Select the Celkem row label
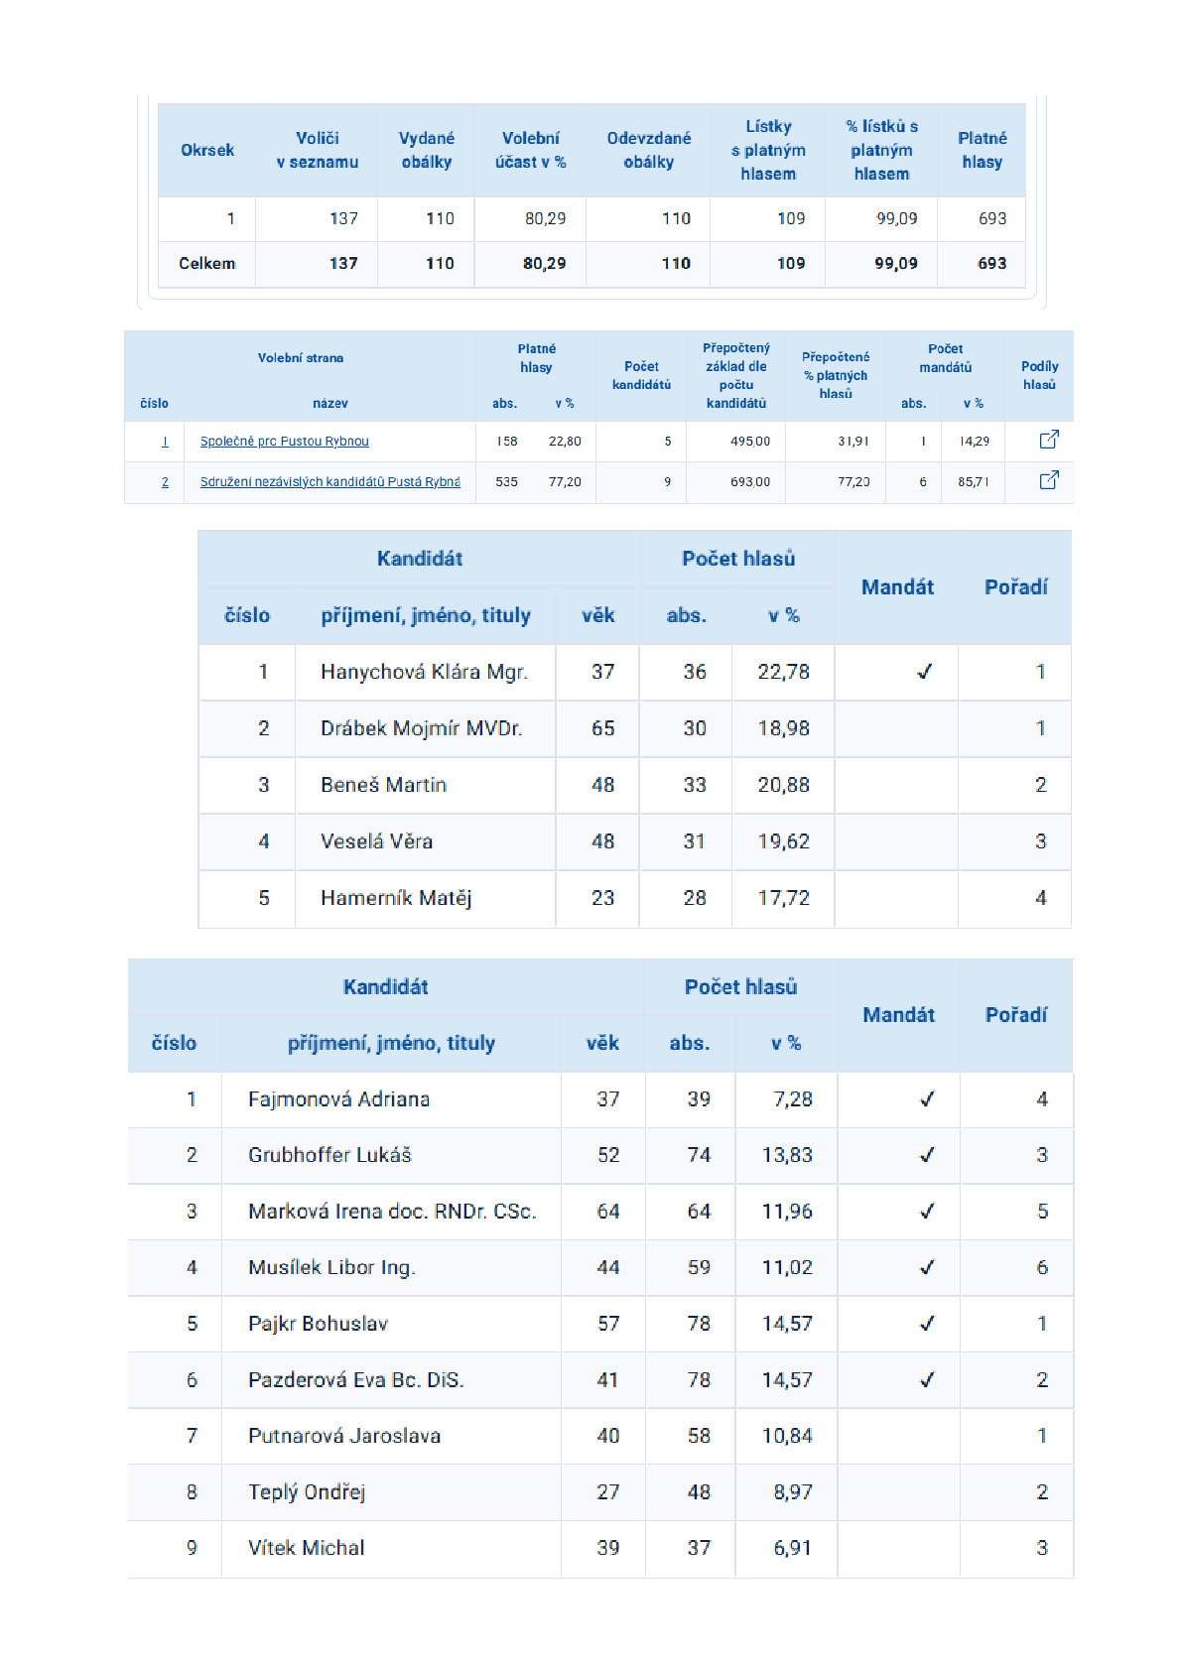 pyautogui.click(x=207, y=264)
